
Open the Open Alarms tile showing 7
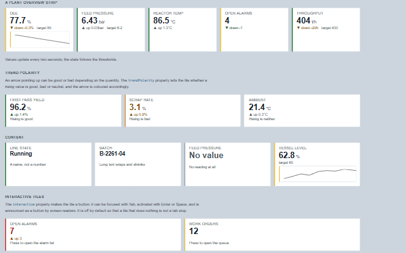pos(93,235)
